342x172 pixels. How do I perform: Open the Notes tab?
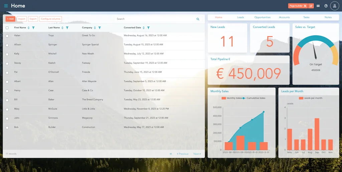(x=328, y=17)
